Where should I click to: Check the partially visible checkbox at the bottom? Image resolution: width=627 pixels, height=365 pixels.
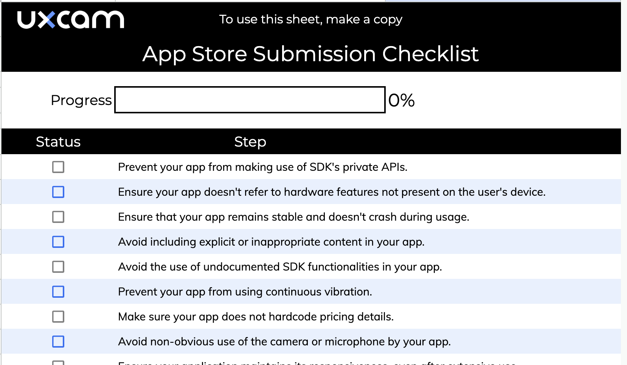57,363
